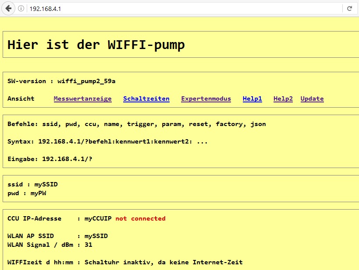
Task: Click the 'ssid : mySSID' line
Action: coord(32,184)
